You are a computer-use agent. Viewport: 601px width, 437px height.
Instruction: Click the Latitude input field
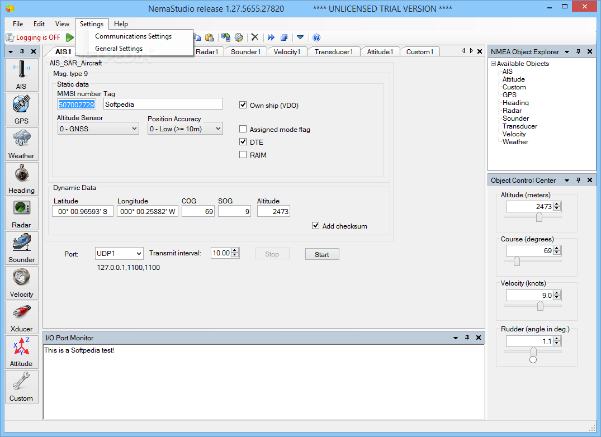pyautogui.click(x=83, y=211)
